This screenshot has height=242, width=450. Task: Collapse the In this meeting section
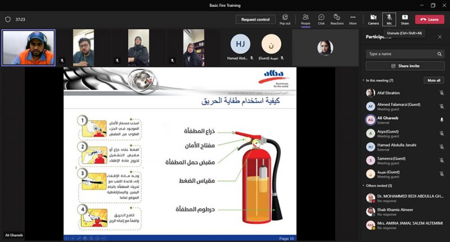(x=363, y=80)
